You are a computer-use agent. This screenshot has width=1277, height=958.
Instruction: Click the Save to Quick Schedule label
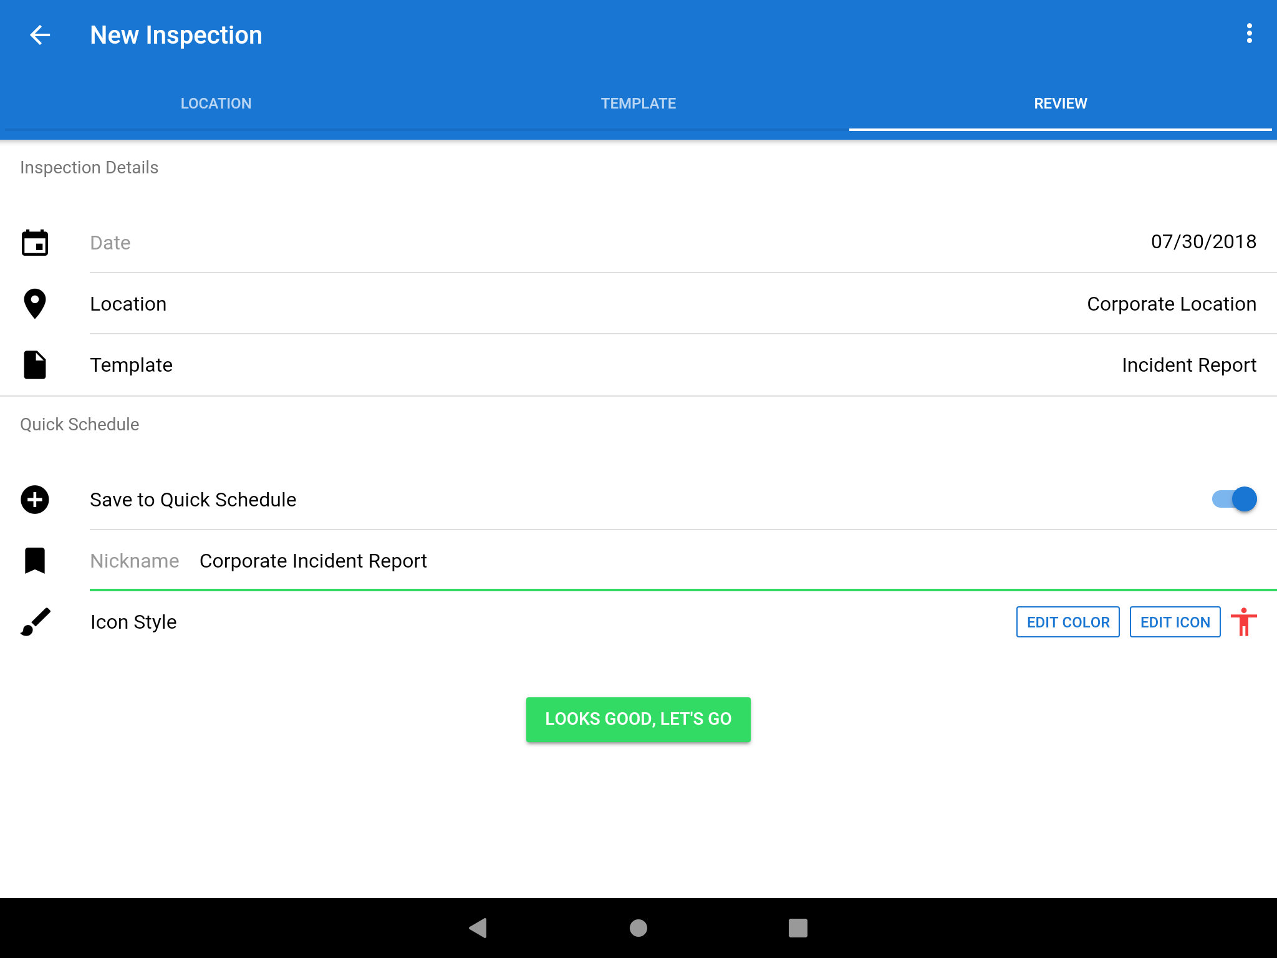193,500
